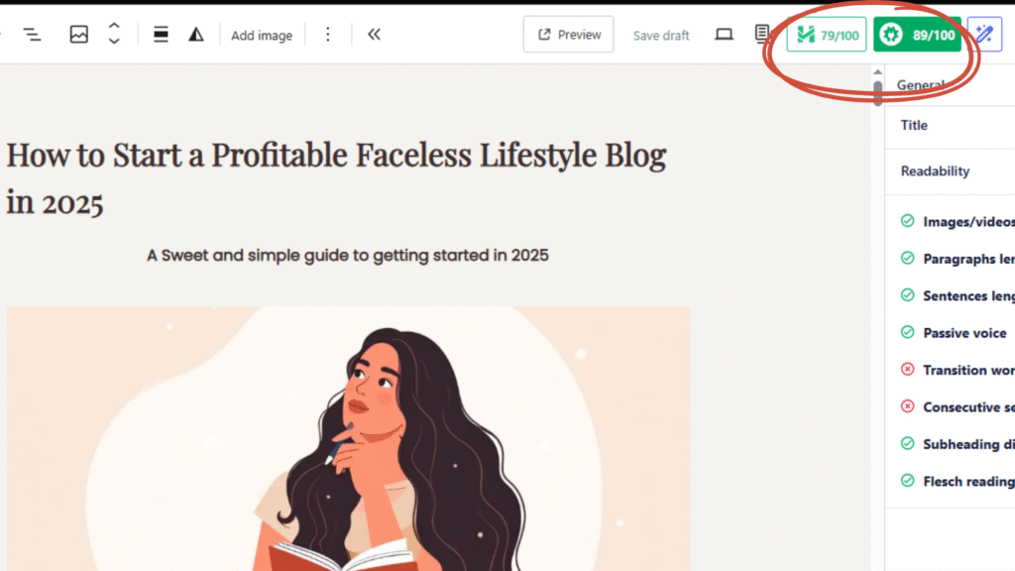The width and height of the screenshot is (1015, 571).
Task: Click the Save draft link
Action: pyautogui.click(x=661, y=36)
